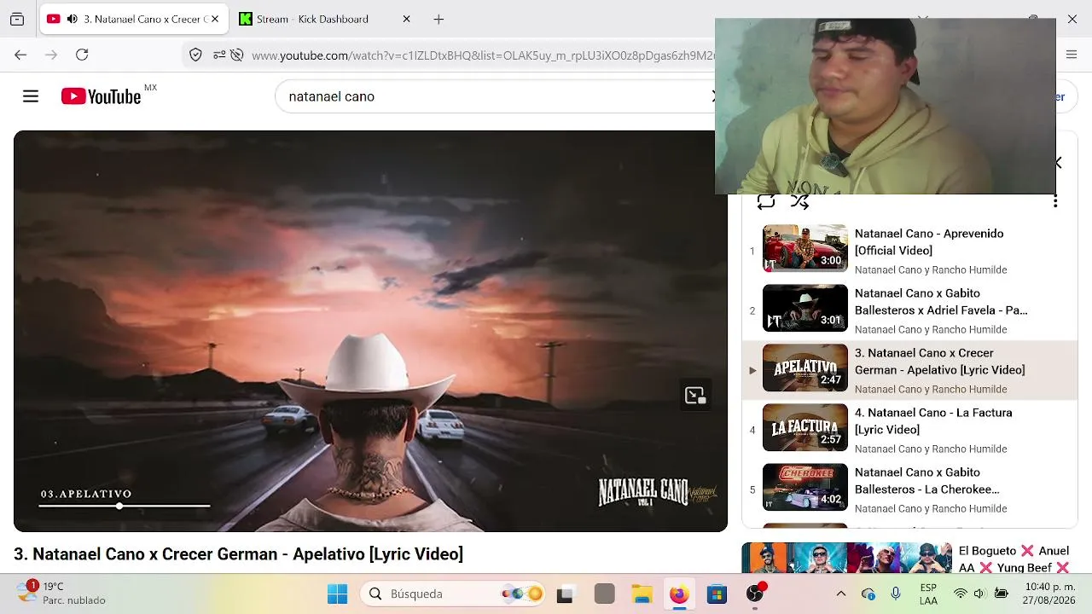Open the La Cherokee playlist thumbnail

804,487
